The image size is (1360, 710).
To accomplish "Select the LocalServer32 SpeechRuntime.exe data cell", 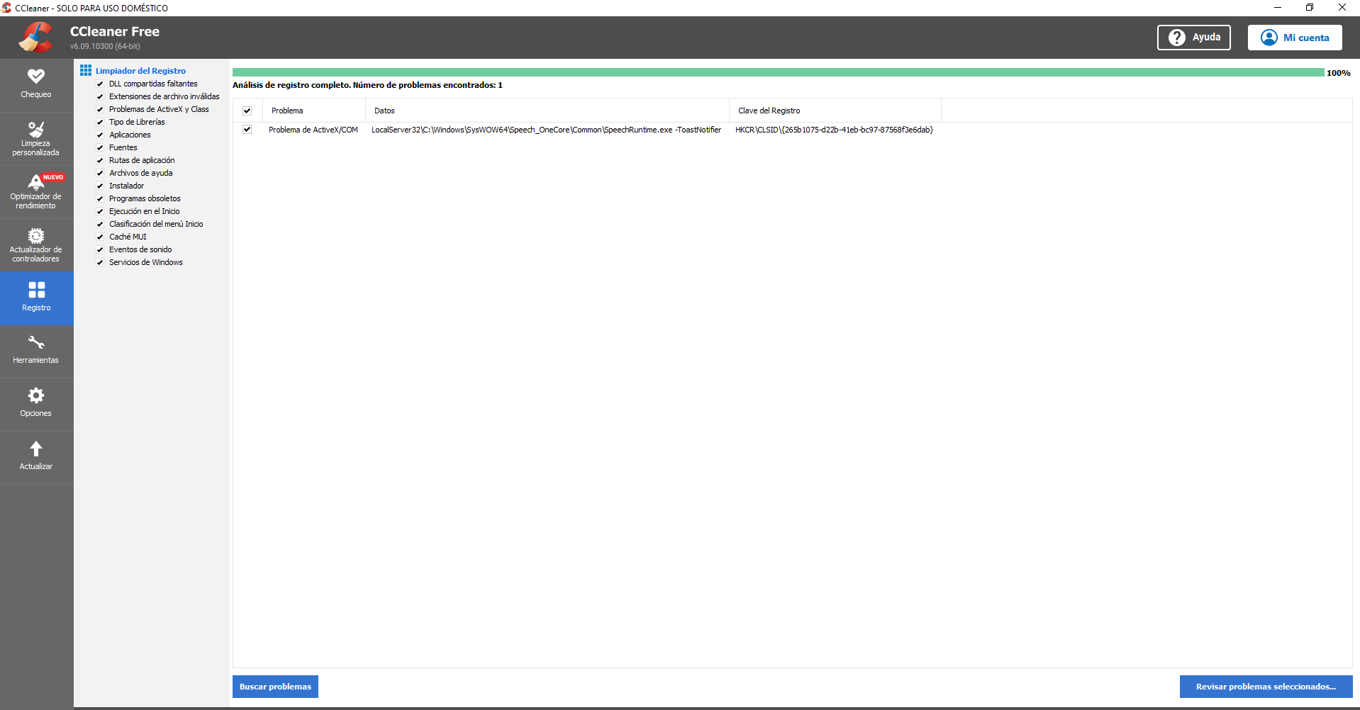I will tap(546, 130).
